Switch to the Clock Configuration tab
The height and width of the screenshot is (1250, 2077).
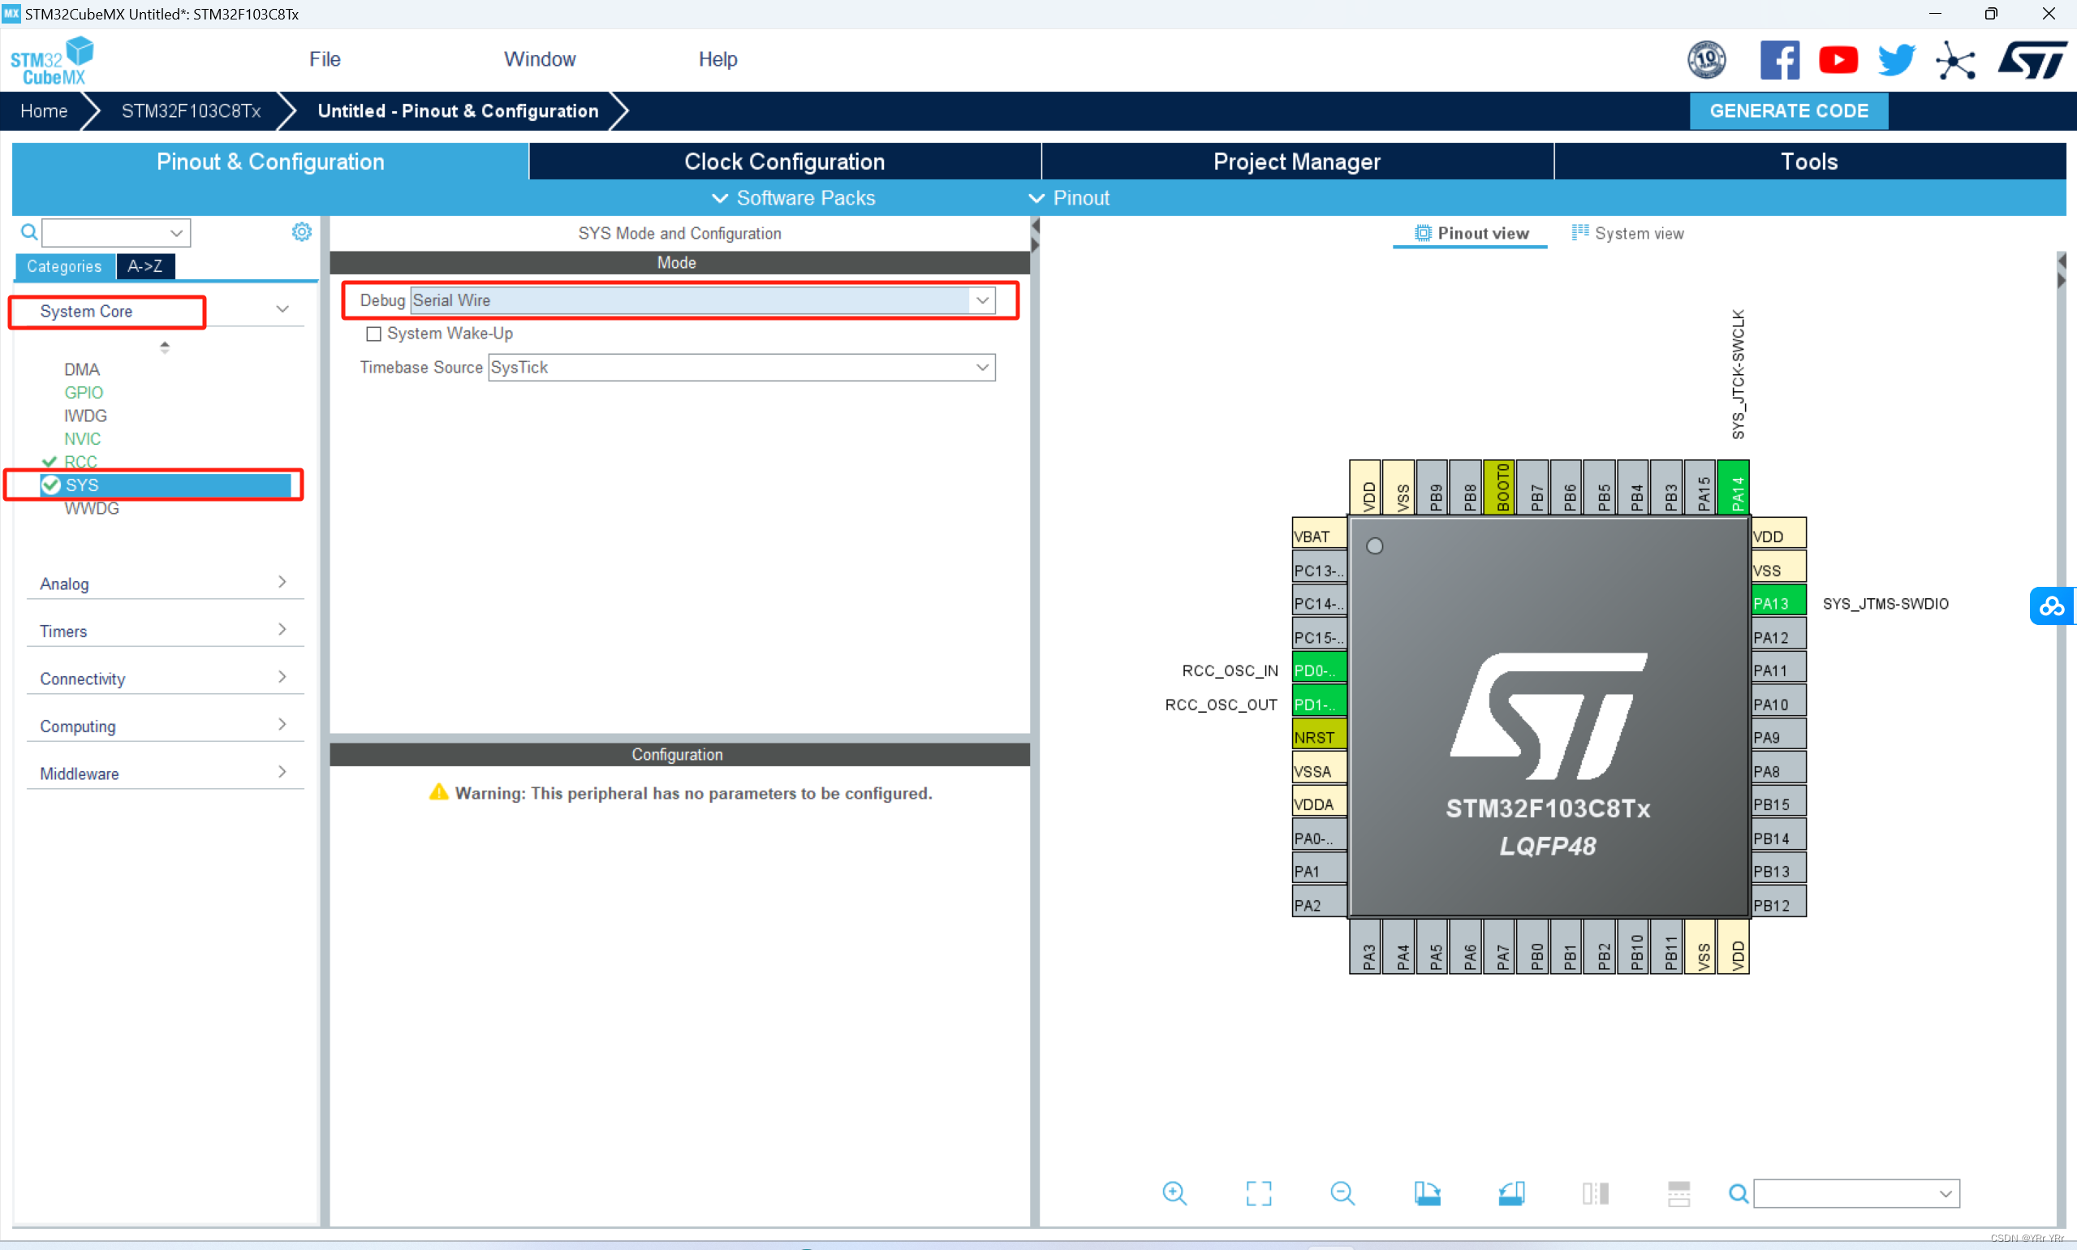tap(785, 161)
